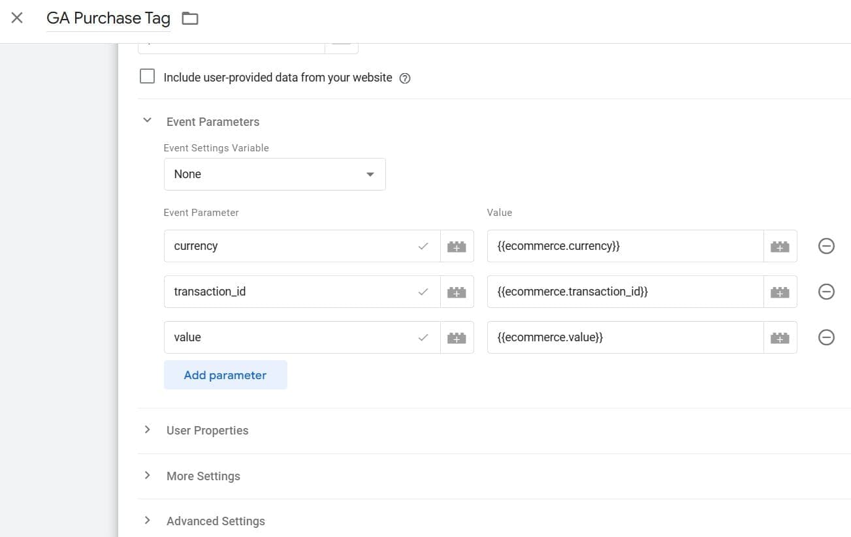
Task: Remove the currency parameter row
Action: (826, 246)
